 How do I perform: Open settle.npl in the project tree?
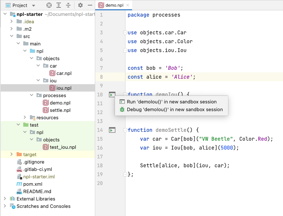click(60, 110)
